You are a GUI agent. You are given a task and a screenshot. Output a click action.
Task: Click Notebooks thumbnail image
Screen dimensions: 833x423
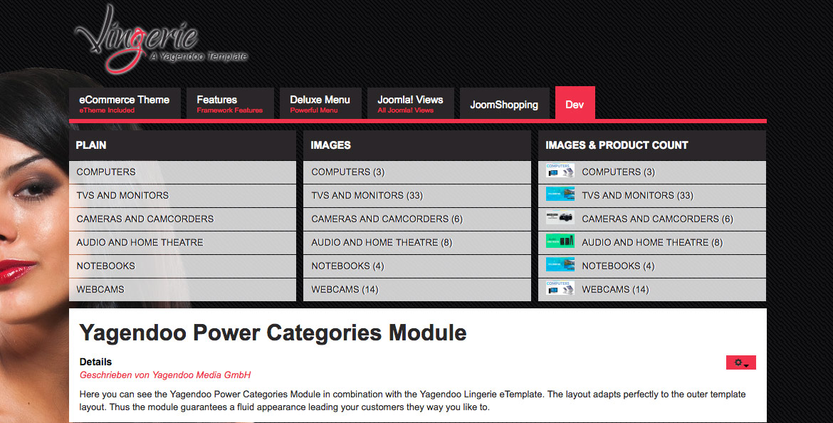(x=560, y=265)
